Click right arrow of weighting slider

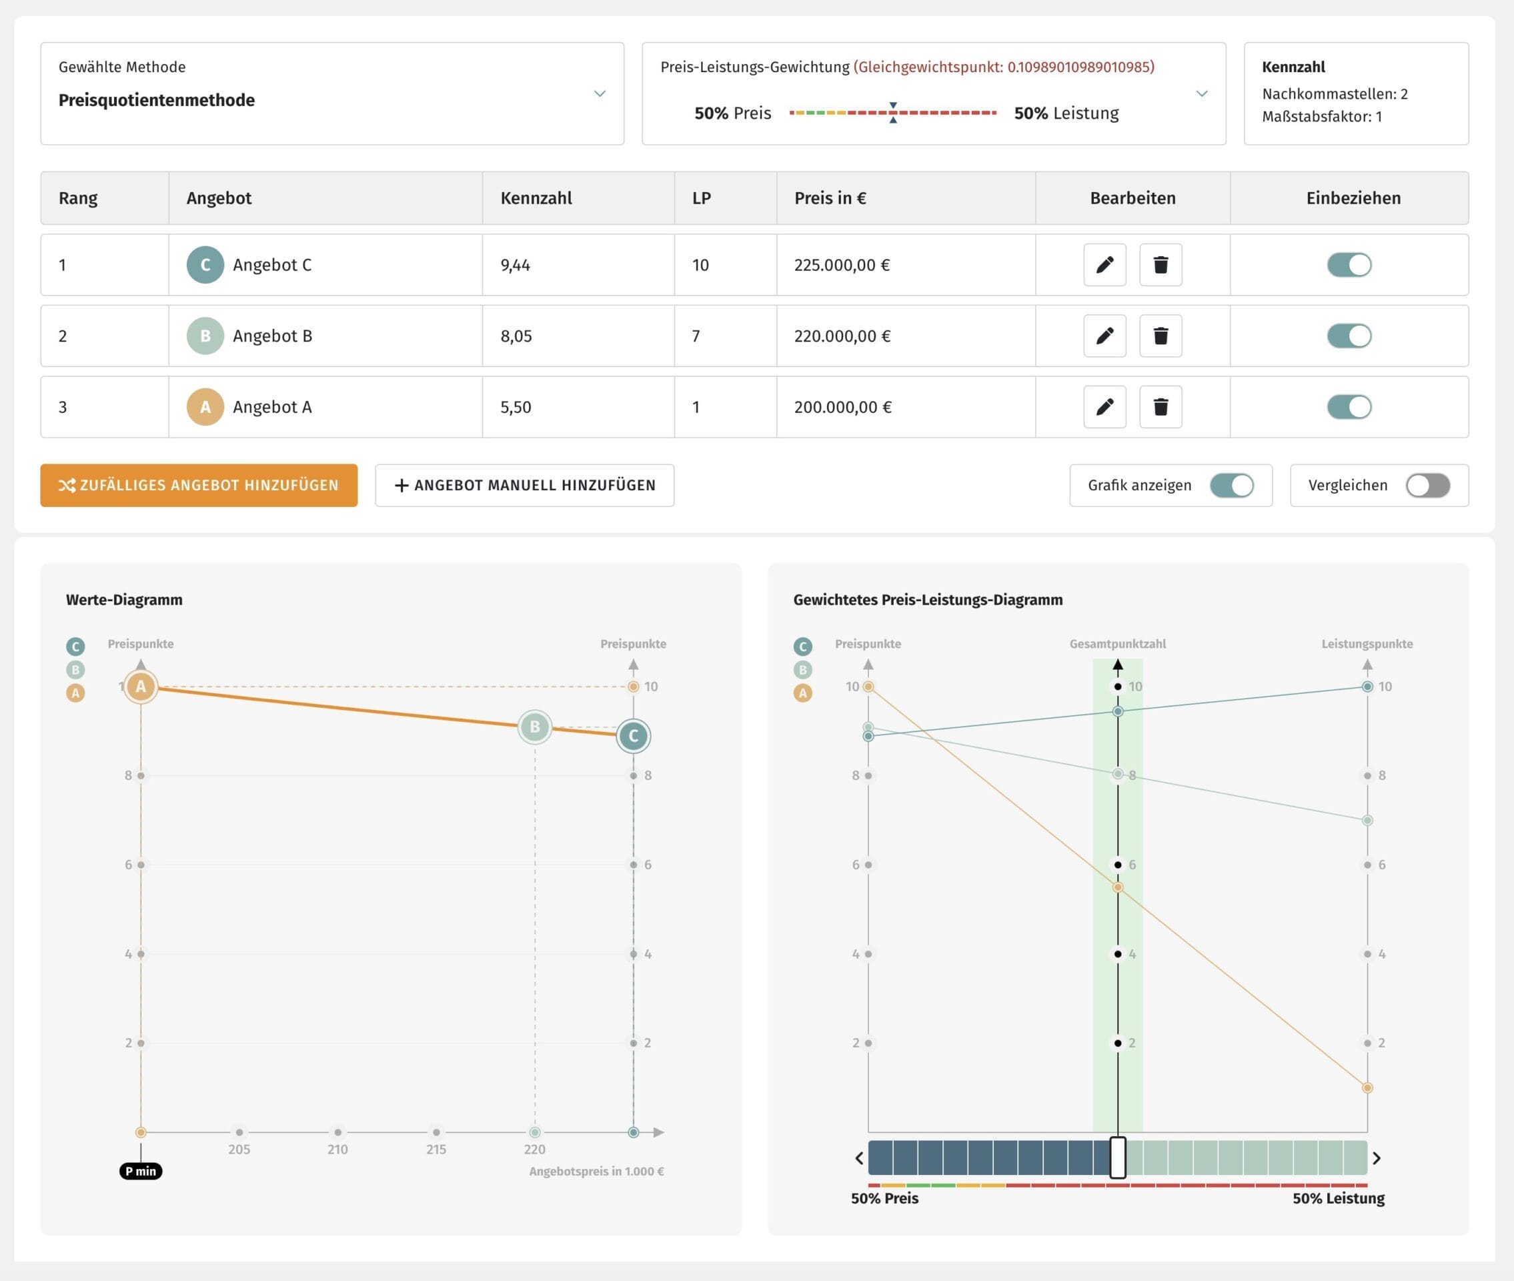tap(1376, 1158)
